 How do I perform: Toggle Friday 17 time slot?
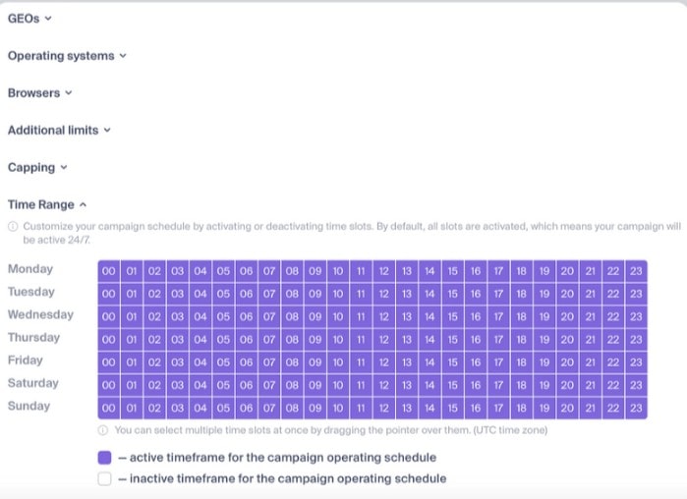[498, 360]
